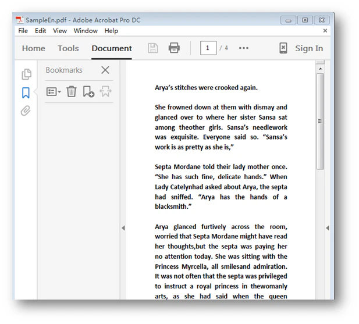This screenshot has height=324, width=359.
Task: Collapse the left navigation pane arrow
Action: (123, 228)
